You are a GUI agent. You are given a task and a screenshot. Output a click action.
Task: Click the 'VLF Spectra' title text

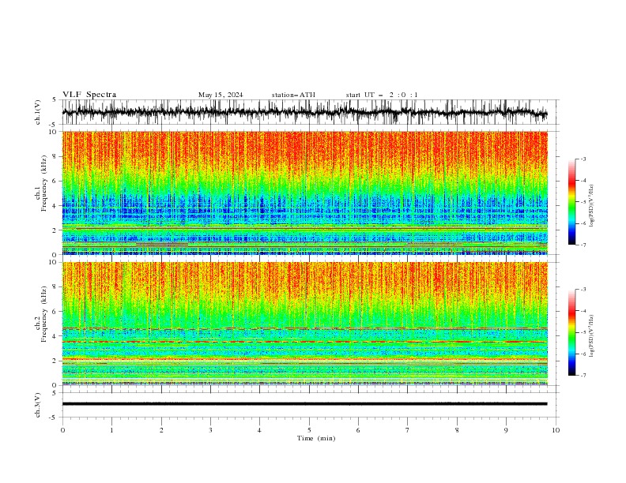[x=89, y=95]
